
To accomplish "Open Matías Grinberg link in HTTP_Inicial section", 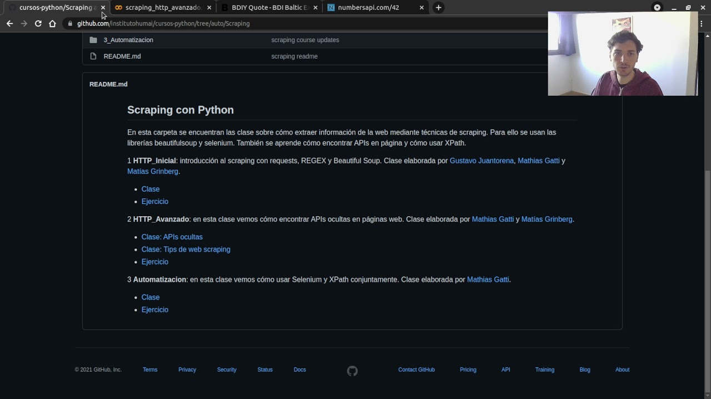I will pos(153,171).
